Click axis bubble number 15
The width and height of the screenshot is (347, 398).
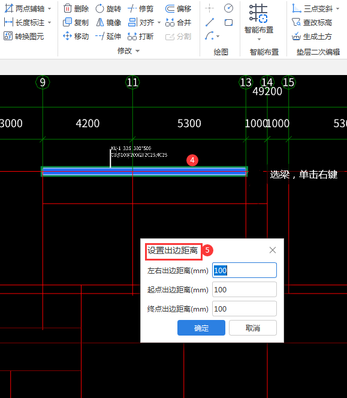288,82
